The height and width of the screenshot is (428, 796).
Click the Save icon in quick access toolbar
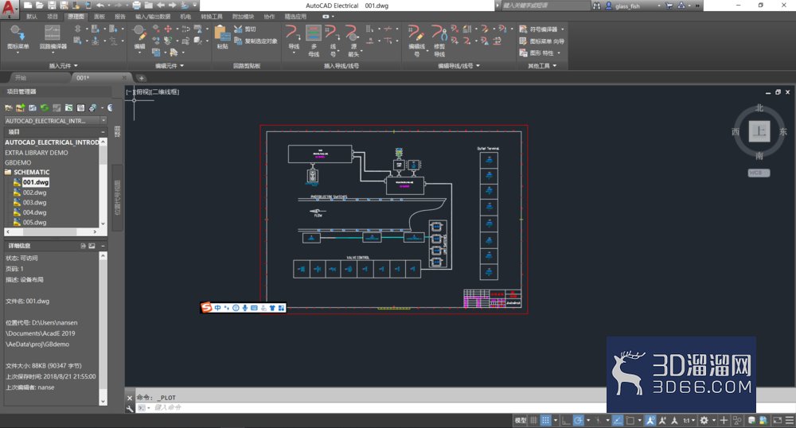tap(52, 6)
